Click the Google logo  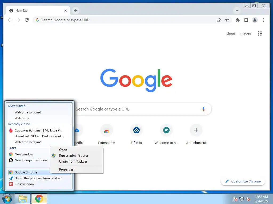[136, 80]
